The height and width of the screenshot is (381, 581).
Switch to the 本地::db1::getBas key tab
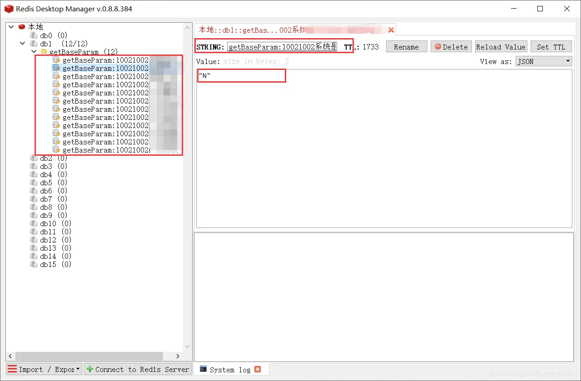click(295, 30)
